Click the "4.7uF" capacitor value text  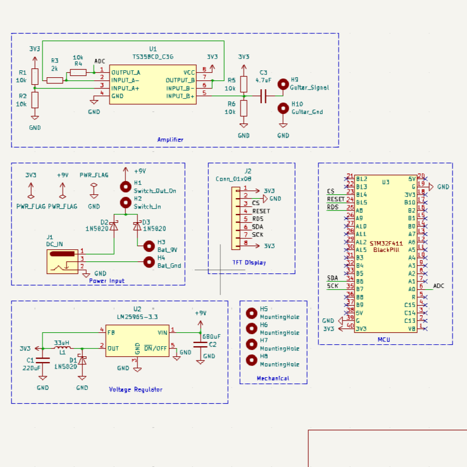(263, 80)
